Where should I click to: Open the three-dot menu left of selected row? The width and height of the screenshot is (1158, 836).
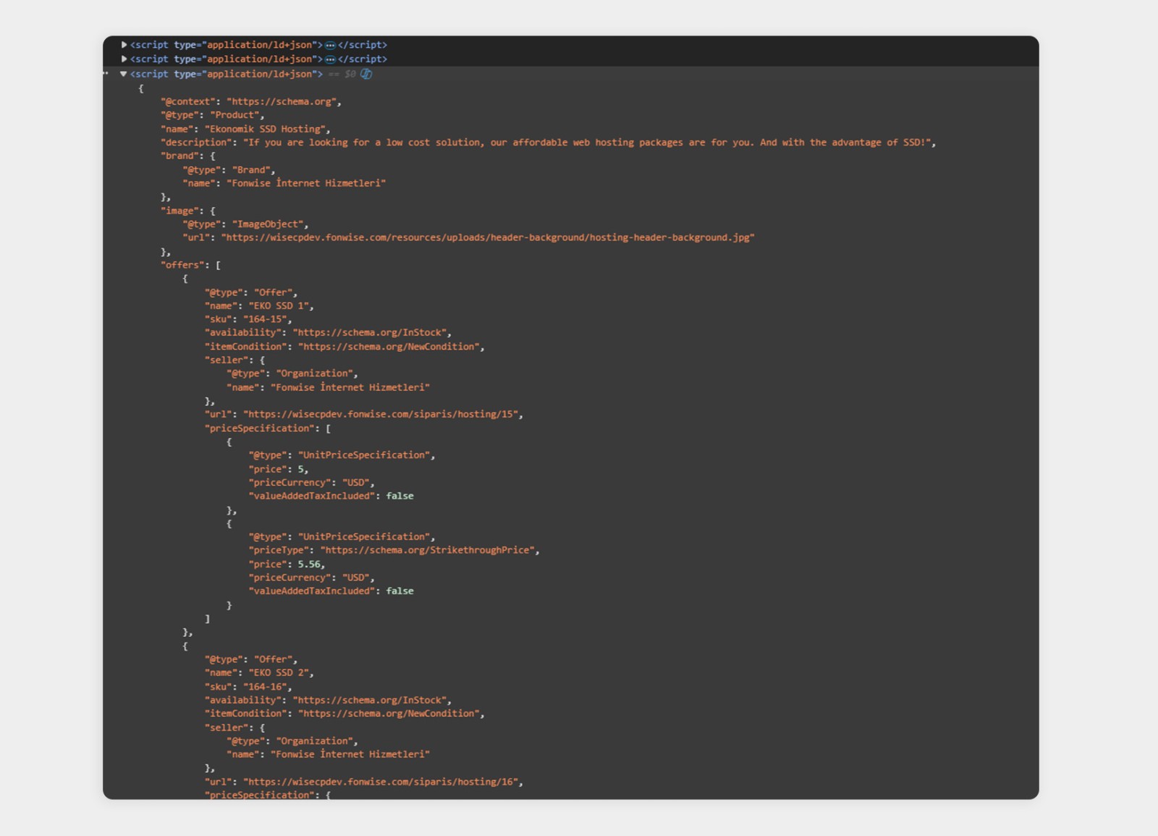click(106, 74)
